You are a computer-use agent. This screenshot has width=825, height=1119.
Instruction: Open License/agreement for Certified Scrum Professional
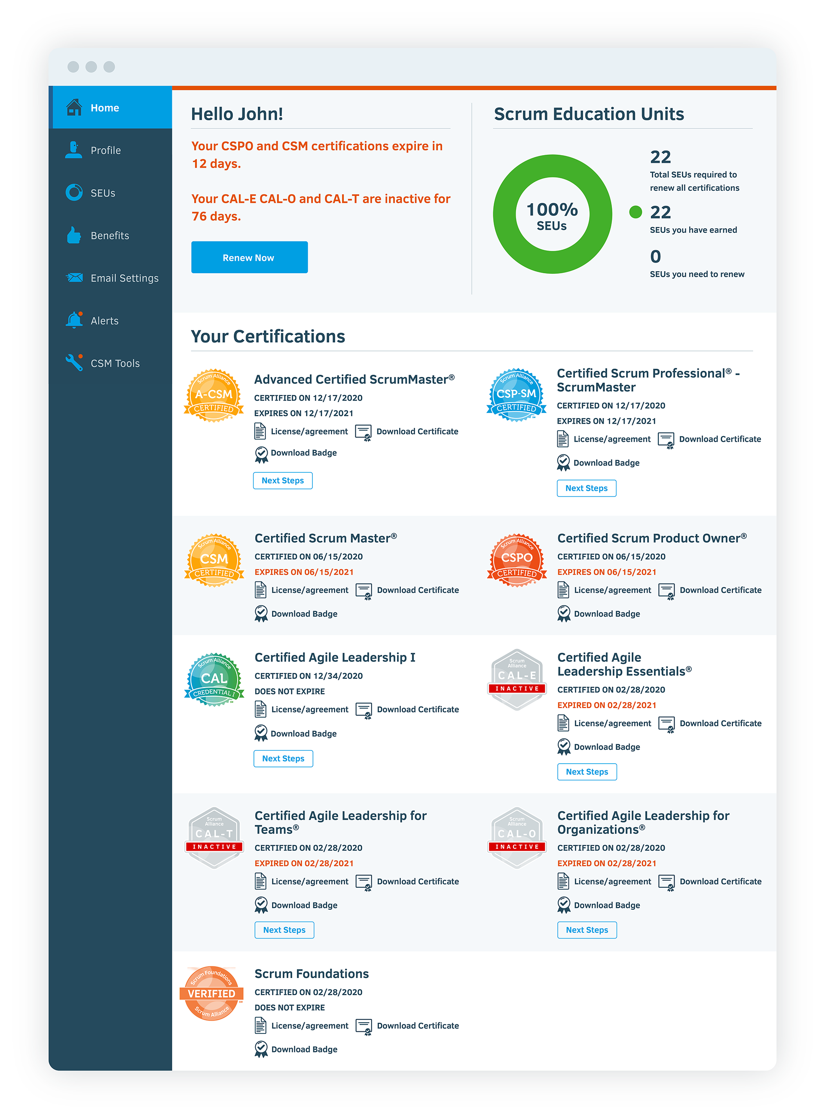(x=612, y=439)
